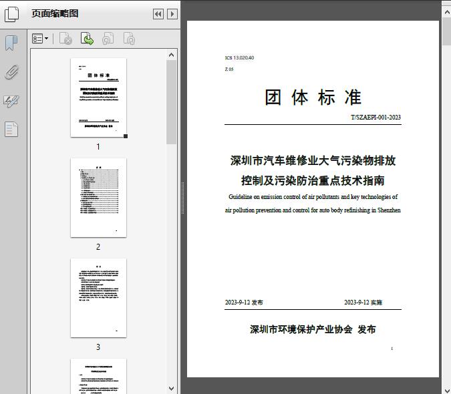
Task: Click the English line ending "refinishing in Shenzhen"
Action: pyautogui.click(x=313, y=210)
